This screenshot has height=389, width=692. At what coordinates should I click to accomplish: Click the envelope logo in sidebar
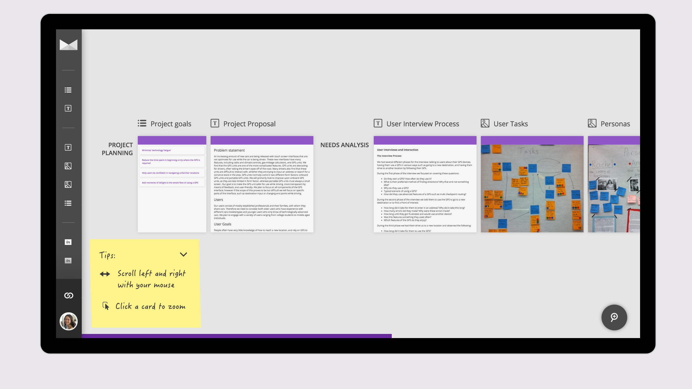click(68, 45)
